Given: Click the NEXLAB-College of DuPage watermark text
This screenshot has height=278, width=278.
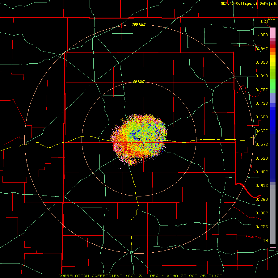Looking at the screenshot, I should click(x=247, y=3).
